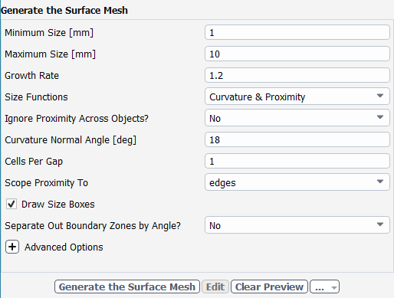Click the Advanced Options label

pyautogui.click(x=64, y=247)
